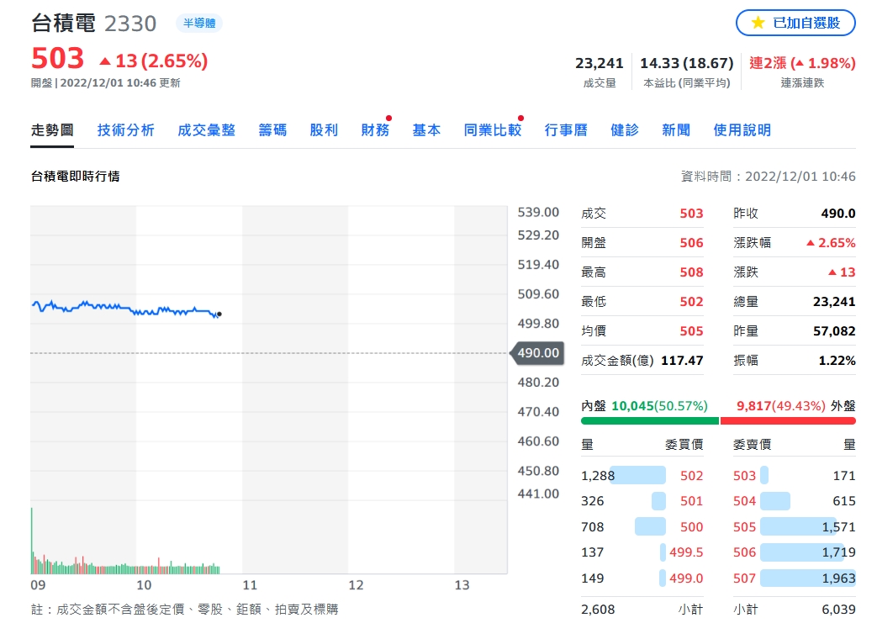Click the 昨量 value 57,082

[x=834, y=331]
